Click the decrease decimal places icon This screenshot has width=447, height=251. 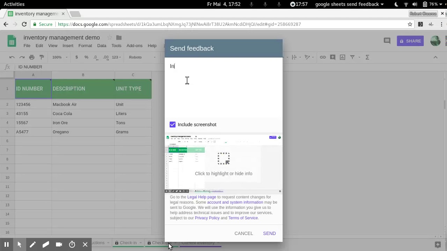pyautogui.click(x=96, y=57)
